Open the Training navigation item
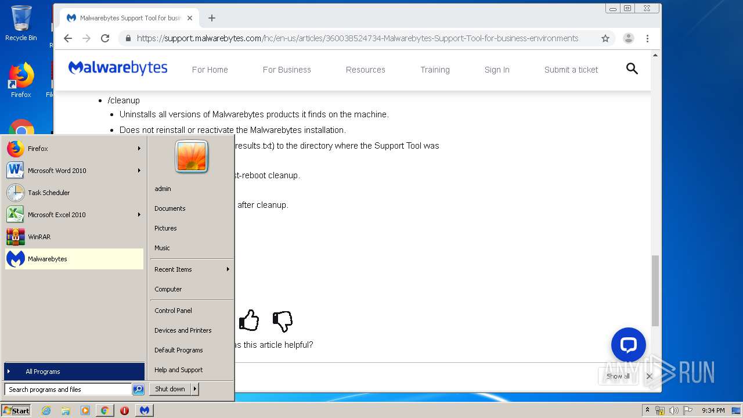This screenshot has width=743, height=418. tap(435, 70)
